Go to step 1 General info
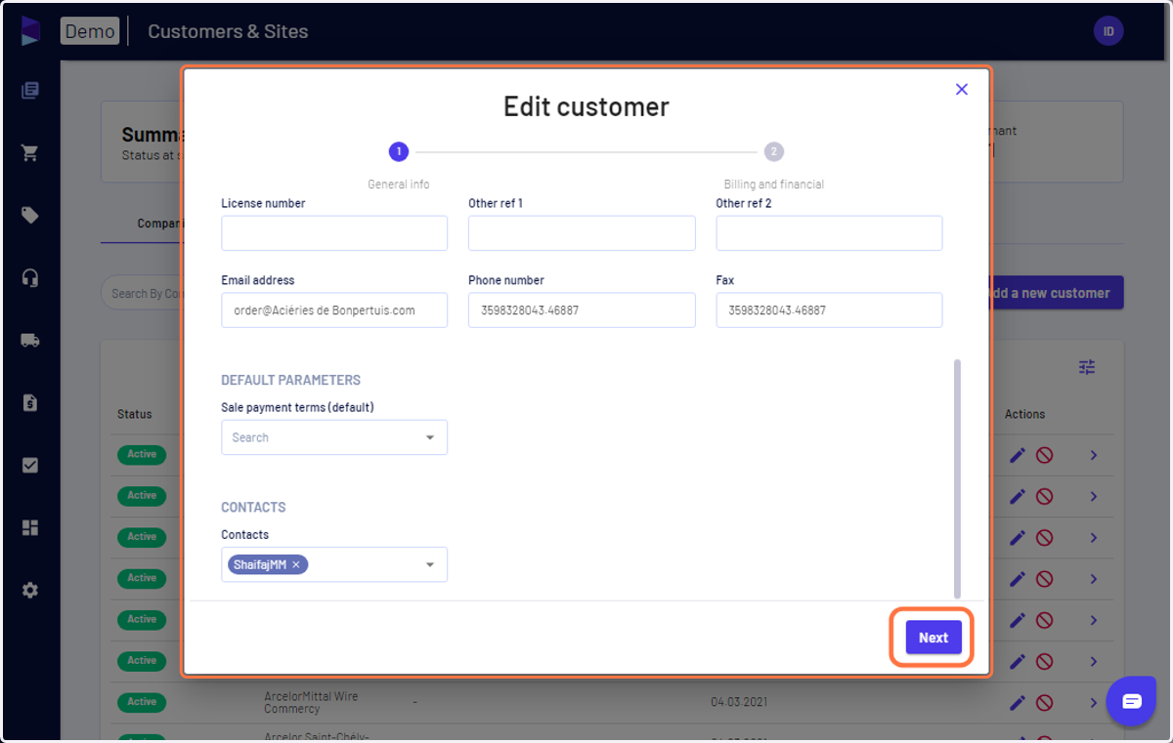The image size is (1173, 743). point(399,151)
